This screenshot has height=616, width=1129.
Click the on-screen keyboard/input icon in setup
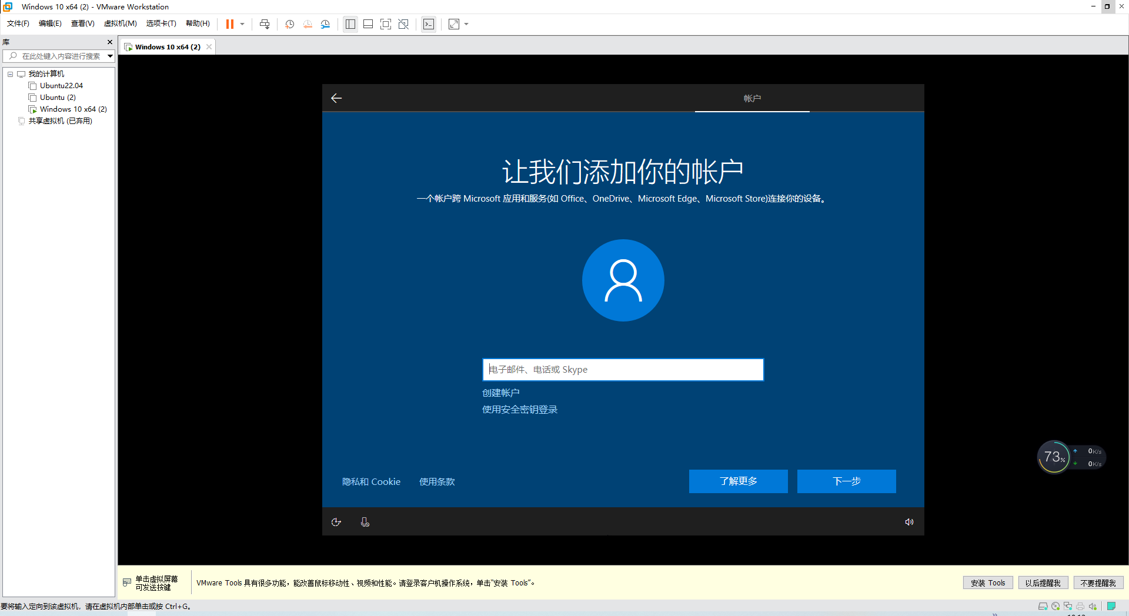coord(365,522)
